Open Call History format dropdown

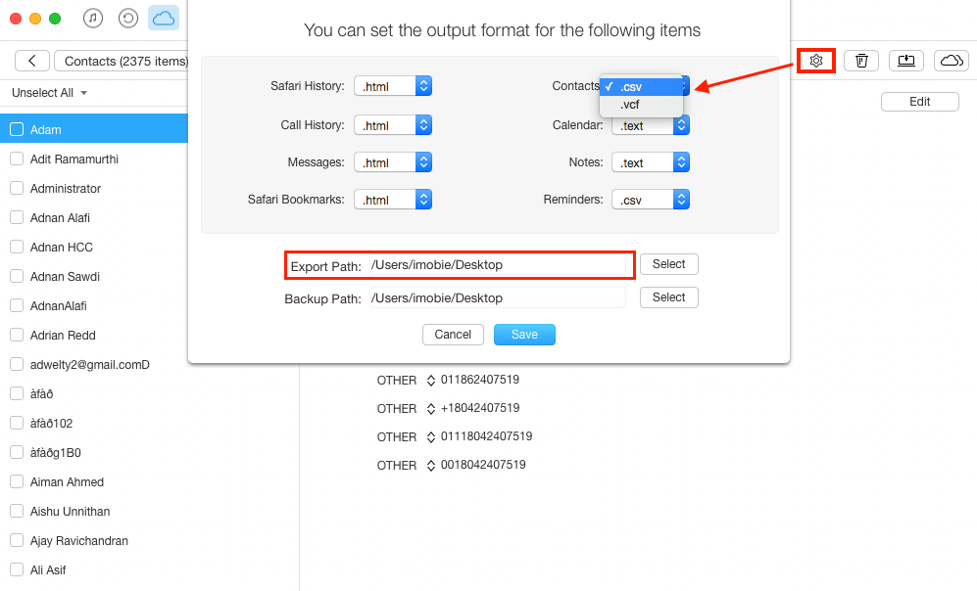point(393,125)
